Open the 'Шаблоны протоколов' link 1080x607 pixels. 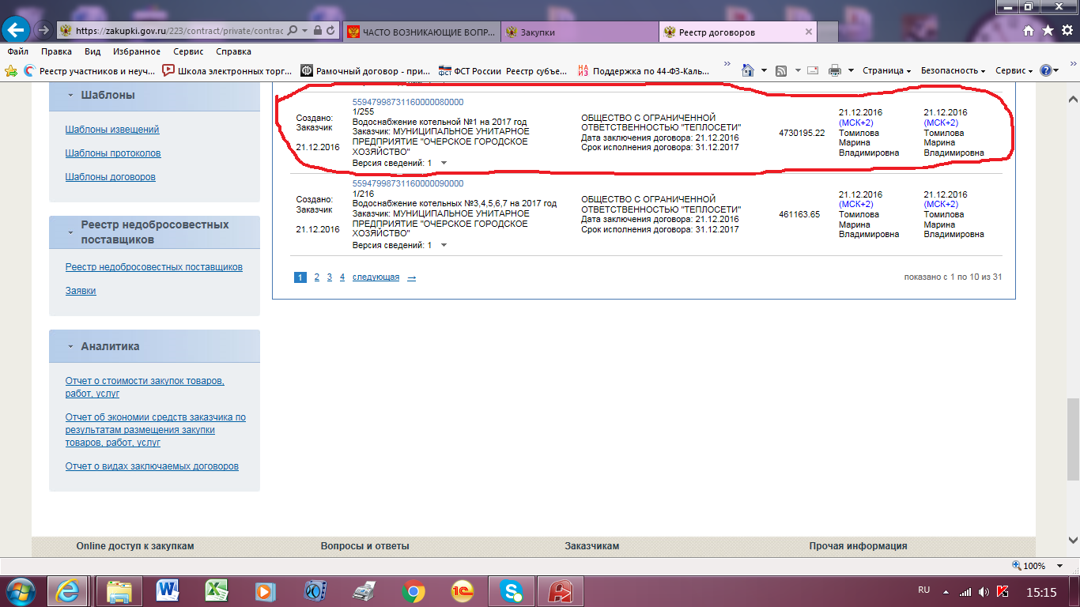click(x=112, y=153)
